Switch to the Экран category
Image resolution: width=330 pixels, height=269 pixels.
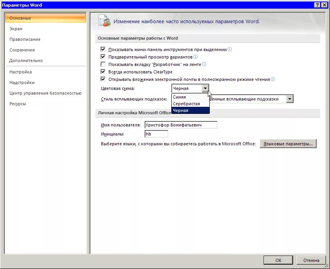[x=46, y=29]
